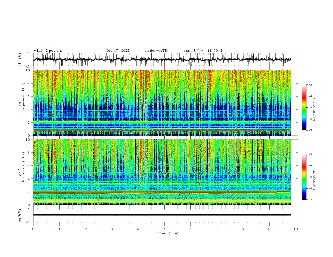Click the "-3" label on upper colorbar

tap(310, 85)
